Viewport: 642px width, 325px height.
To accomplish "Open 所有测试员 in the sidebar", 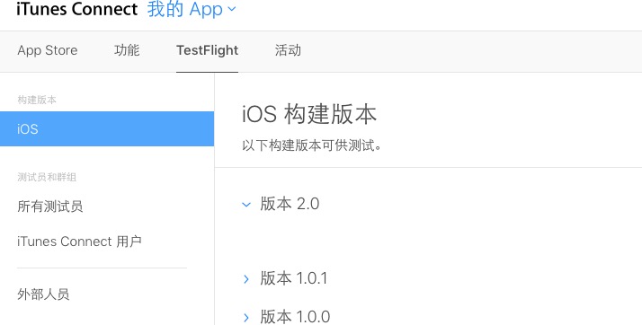I will click(x=50, y=206).
